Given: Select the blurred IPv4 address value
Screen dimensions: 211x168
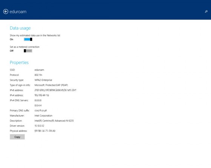Looking at the screenshot, I should tap(42, 95).
